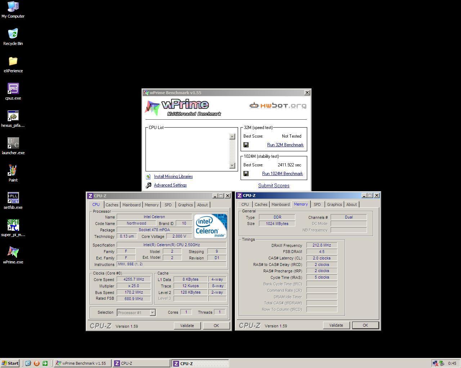This screenshot has width=461, height=368.
Task: Switch to About tab in left CPU-Z
Action: [202, 205]
